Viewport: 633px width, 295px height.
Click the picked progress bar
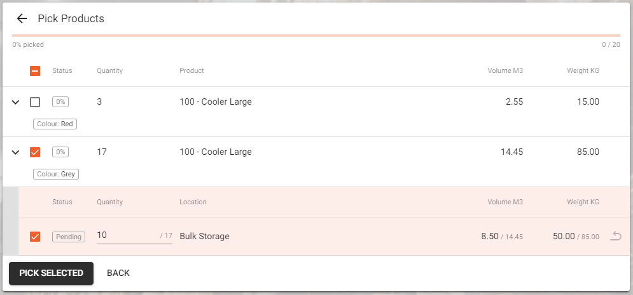pyautogui.click(x=316, y=36)
